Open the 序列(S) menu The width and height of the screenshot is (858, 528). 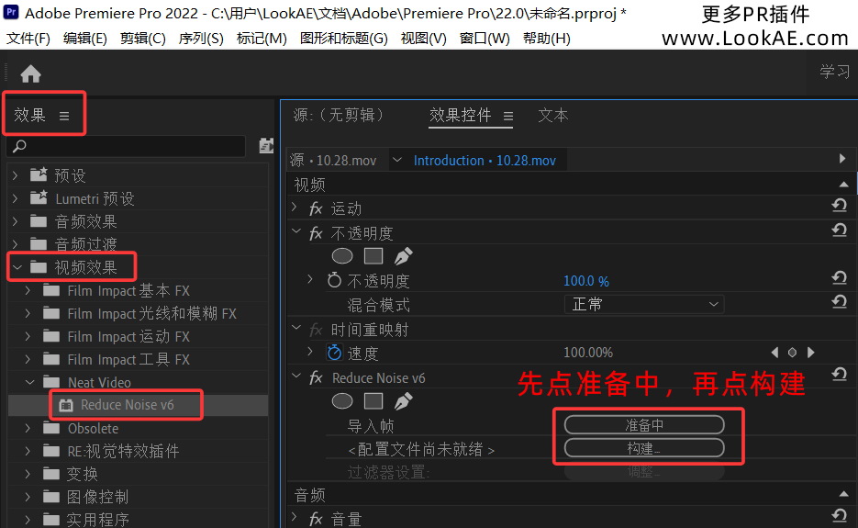(201, 39)
